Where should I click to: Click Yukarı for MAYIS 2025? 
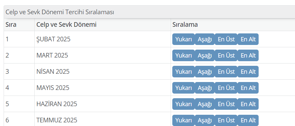pos(184,88)
